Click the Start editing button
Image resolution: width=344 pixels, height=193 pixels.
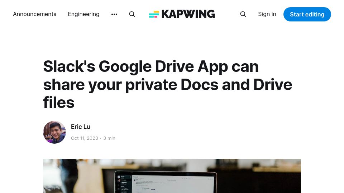tap(307, 14)
